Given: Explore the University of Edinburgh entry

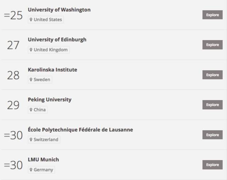Looking at the screenshot, I should 212,45.
